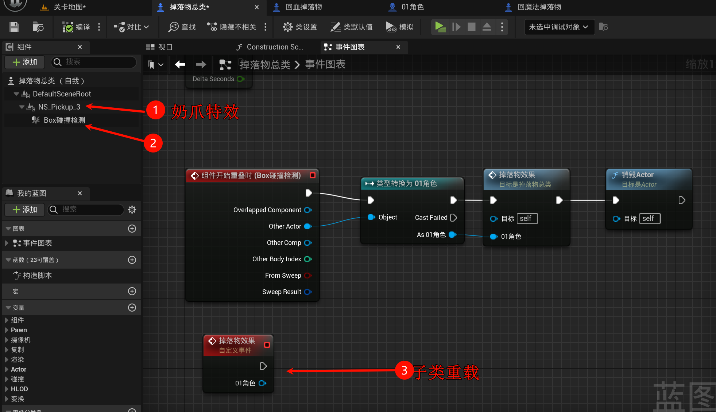Screen dimensions: 716x412
Task: Add new variable with plus icon
Action: pos(132,308)
